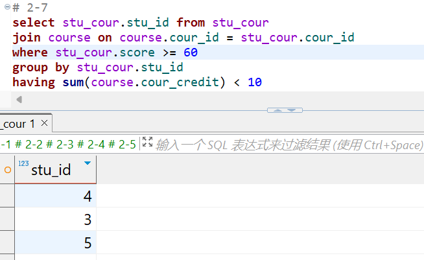Expand the filter panel with the arrows icon
Screen dimensions: 424x260
[x=147, y=143]
